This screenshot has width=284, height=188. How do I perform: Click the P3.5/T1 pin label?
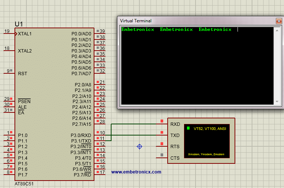pos(83,164)
